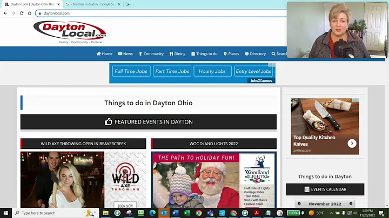This screenshot has width=389, height=218.
Task: Go to next month in calendar
Action: point(351,203)
